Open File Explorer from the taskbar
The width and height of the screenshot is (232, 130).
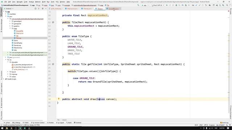pyautogui.click(x=7, y=128)
